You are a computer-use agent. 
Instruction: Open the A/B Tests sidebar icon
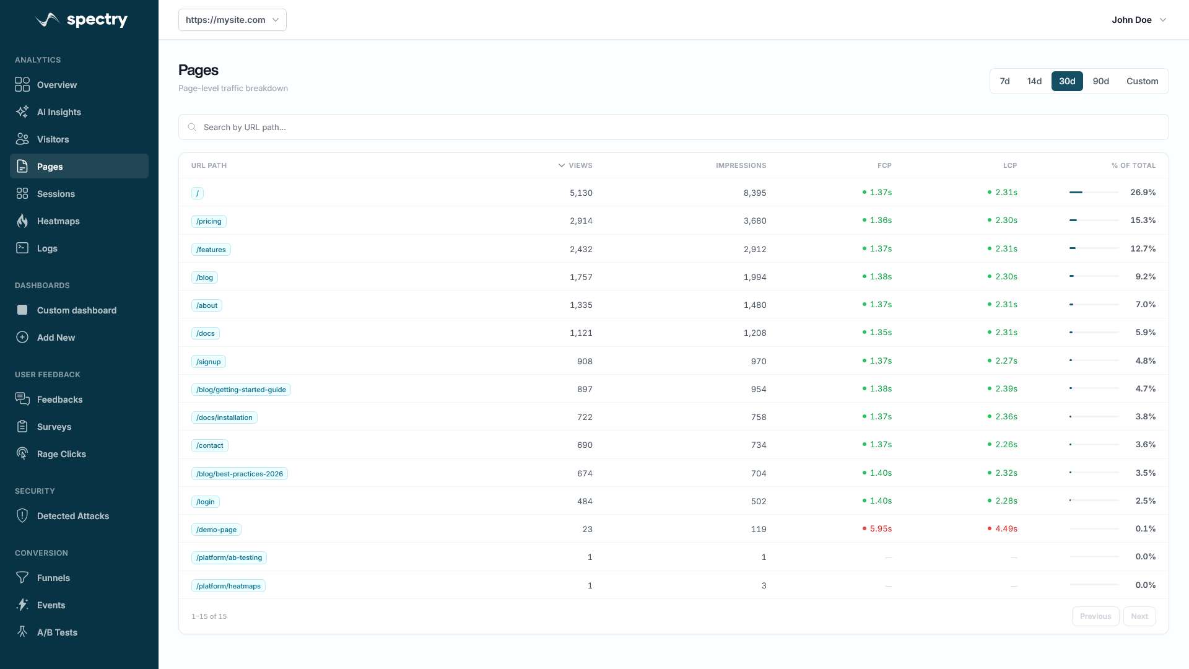(22, 632)
